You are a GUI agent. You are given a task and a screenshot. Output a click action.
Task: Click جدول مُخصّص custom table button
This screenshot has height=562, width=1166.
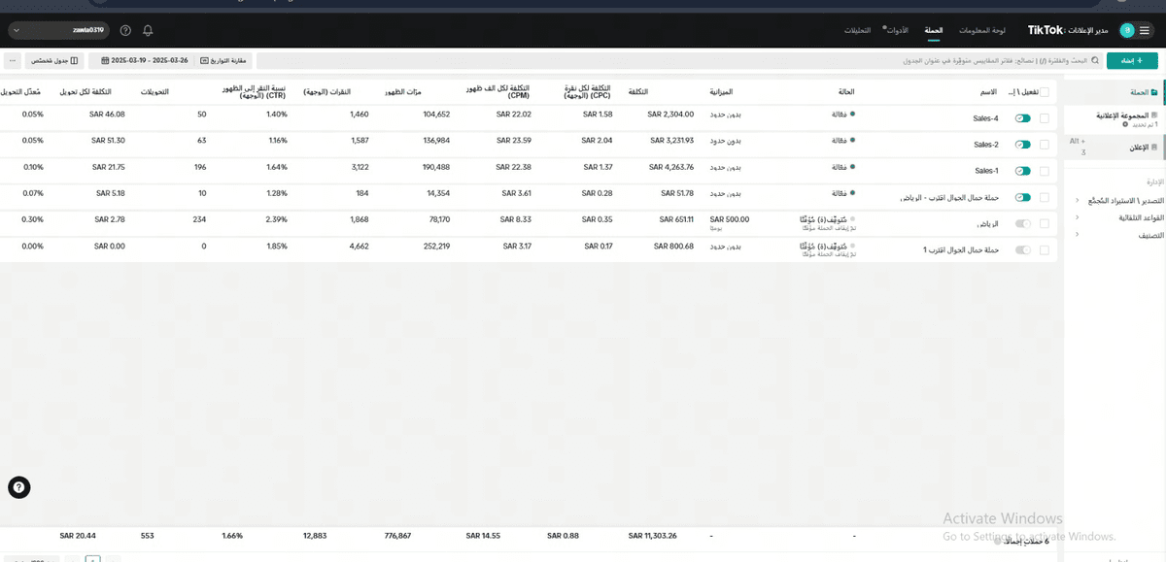click(54, 60)
